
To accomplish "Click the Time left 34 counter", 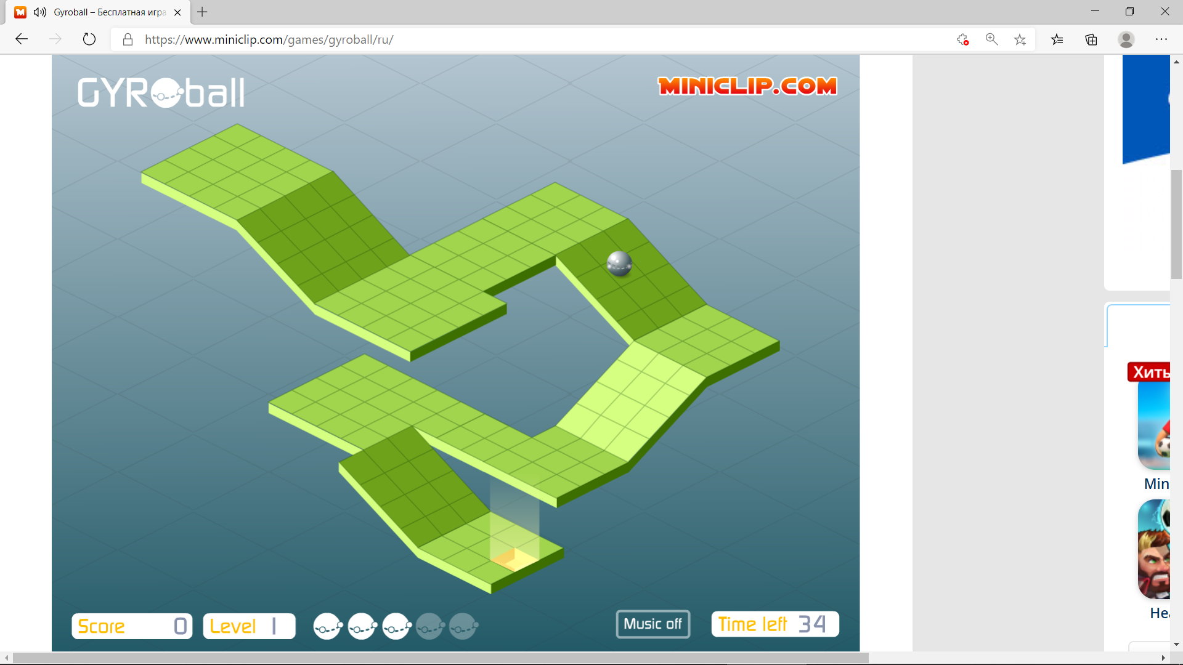I will pyautogui.click(x=775, y=624).
